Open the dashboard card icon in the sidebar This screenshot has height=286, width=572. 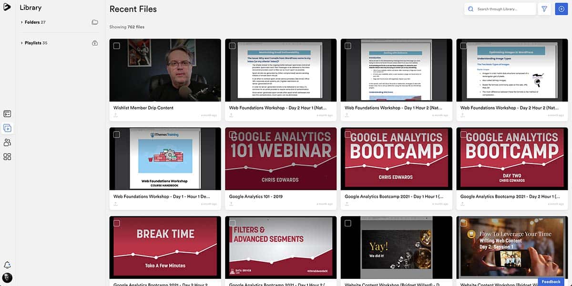(x=7, y=113)
